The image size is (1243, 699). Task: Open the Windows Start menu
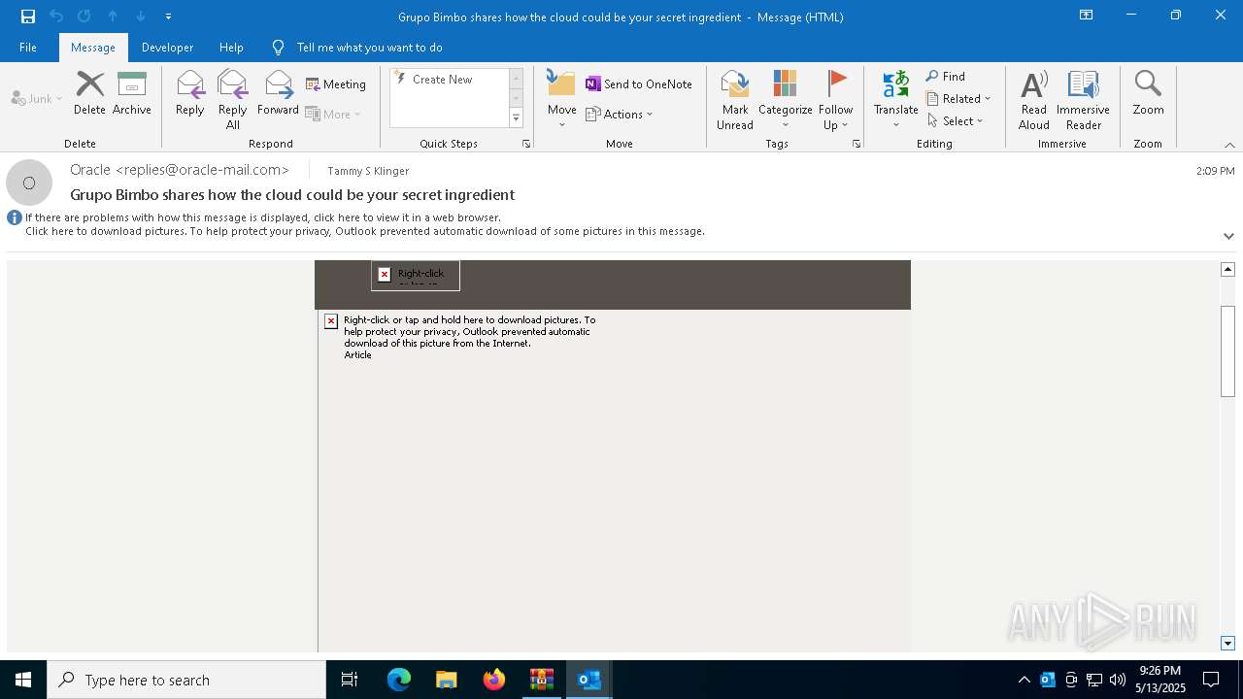23,680
